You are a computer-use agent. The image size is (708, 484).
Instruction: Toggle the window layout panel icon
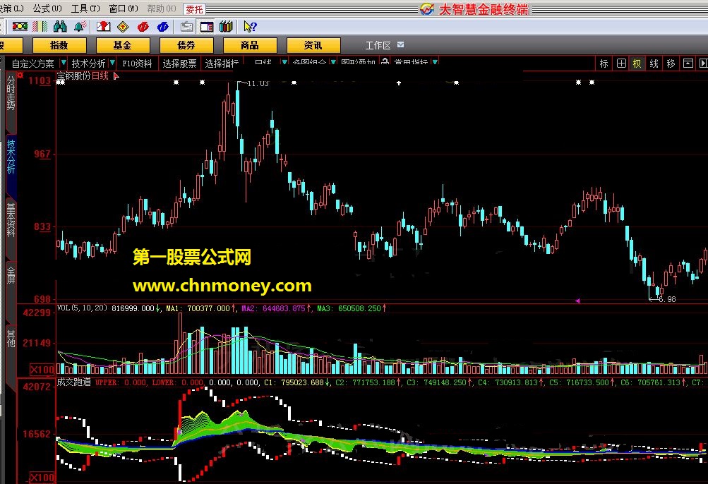[207, 27]
